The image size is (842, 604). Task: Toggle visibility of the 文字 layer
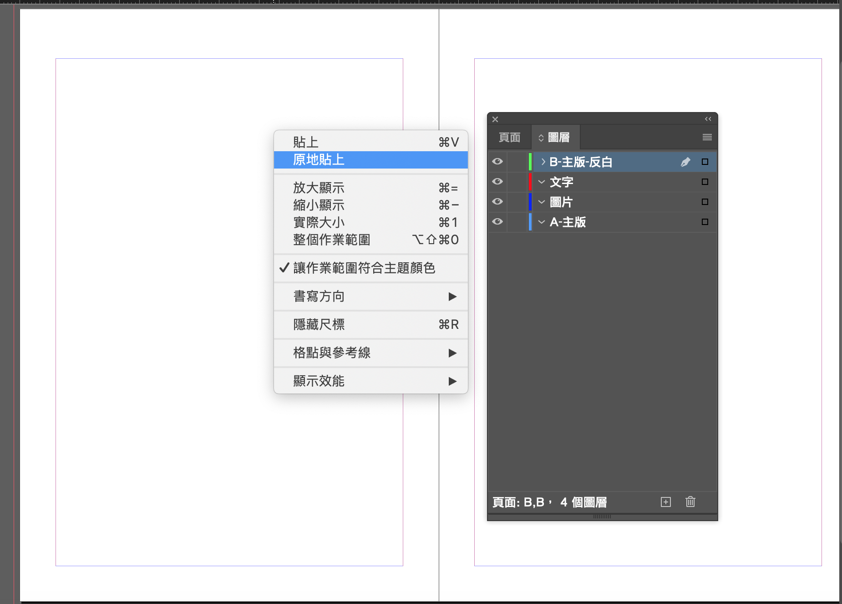pyautogui.click(x=497, y=182)
